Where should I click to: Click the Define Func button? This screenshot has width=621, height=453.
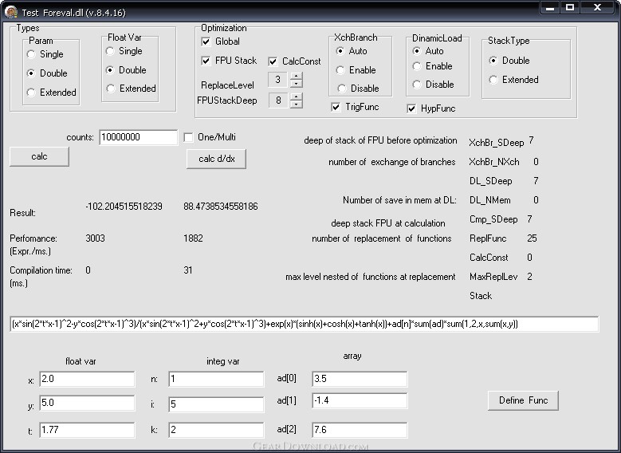tap(523, 400)
